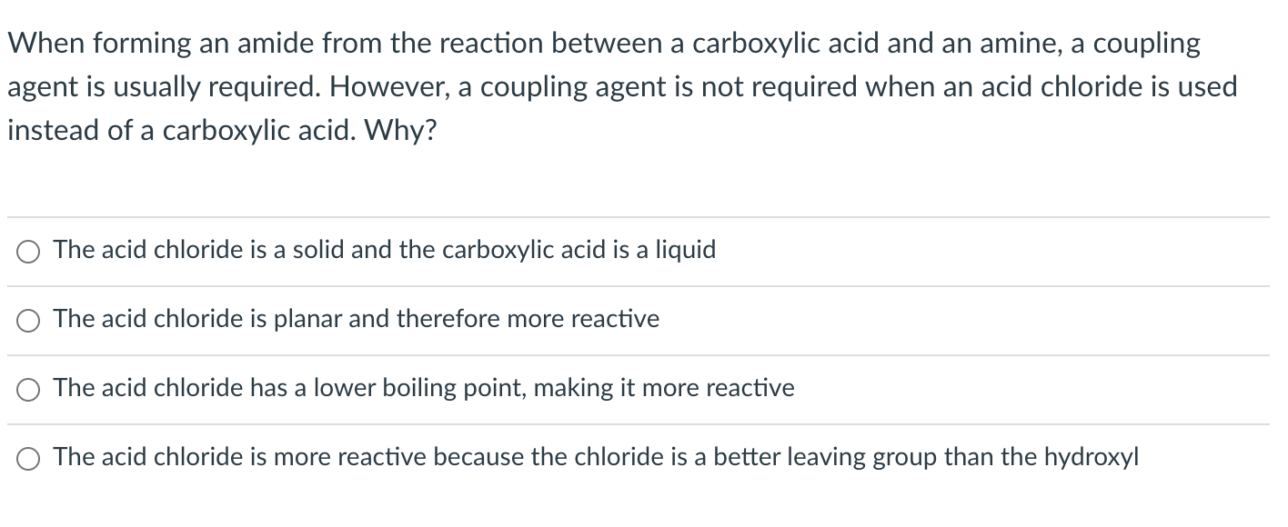Pick the 'planar and therefore more reactive' option

[355, 320]
